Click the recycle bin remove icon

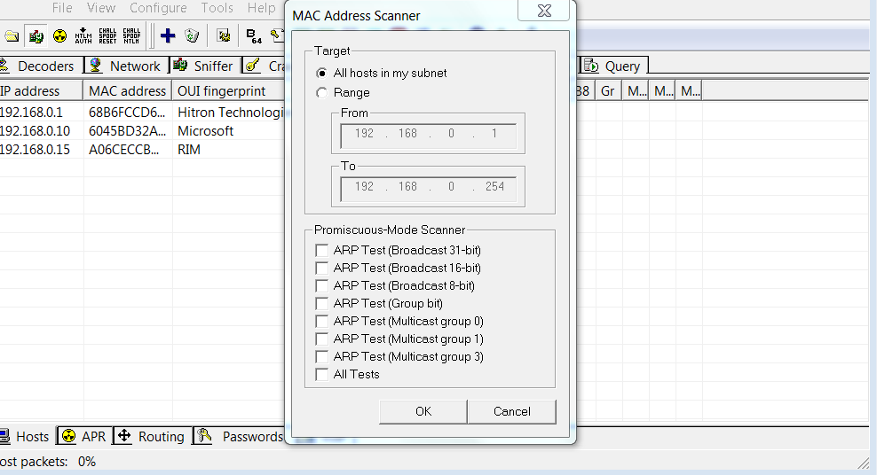click(x=192, y=36)
